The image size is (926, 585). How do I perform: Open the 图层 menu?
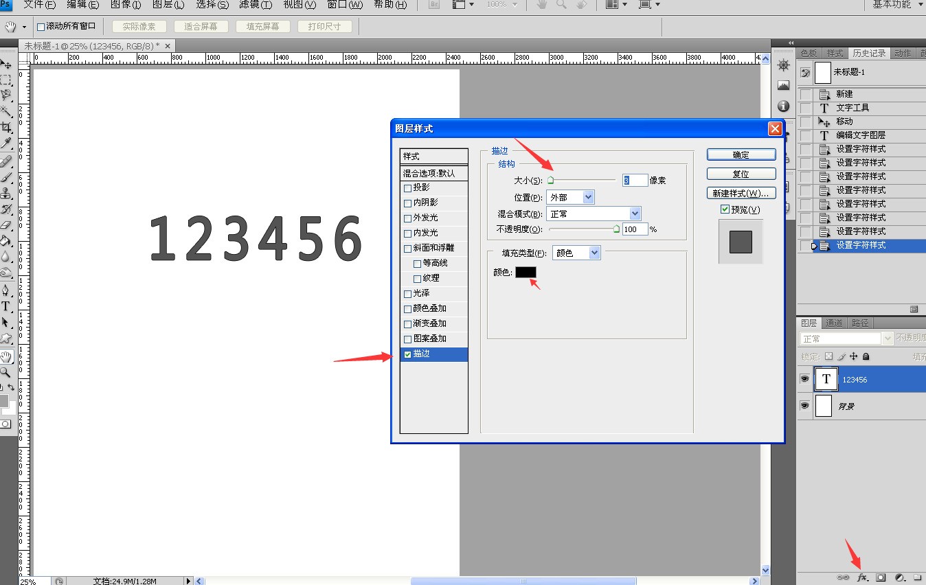(x=168, y=5)
